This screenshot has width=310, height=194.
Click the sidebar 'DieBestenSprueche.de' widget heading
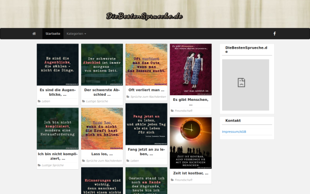click(x=246, y=50)
